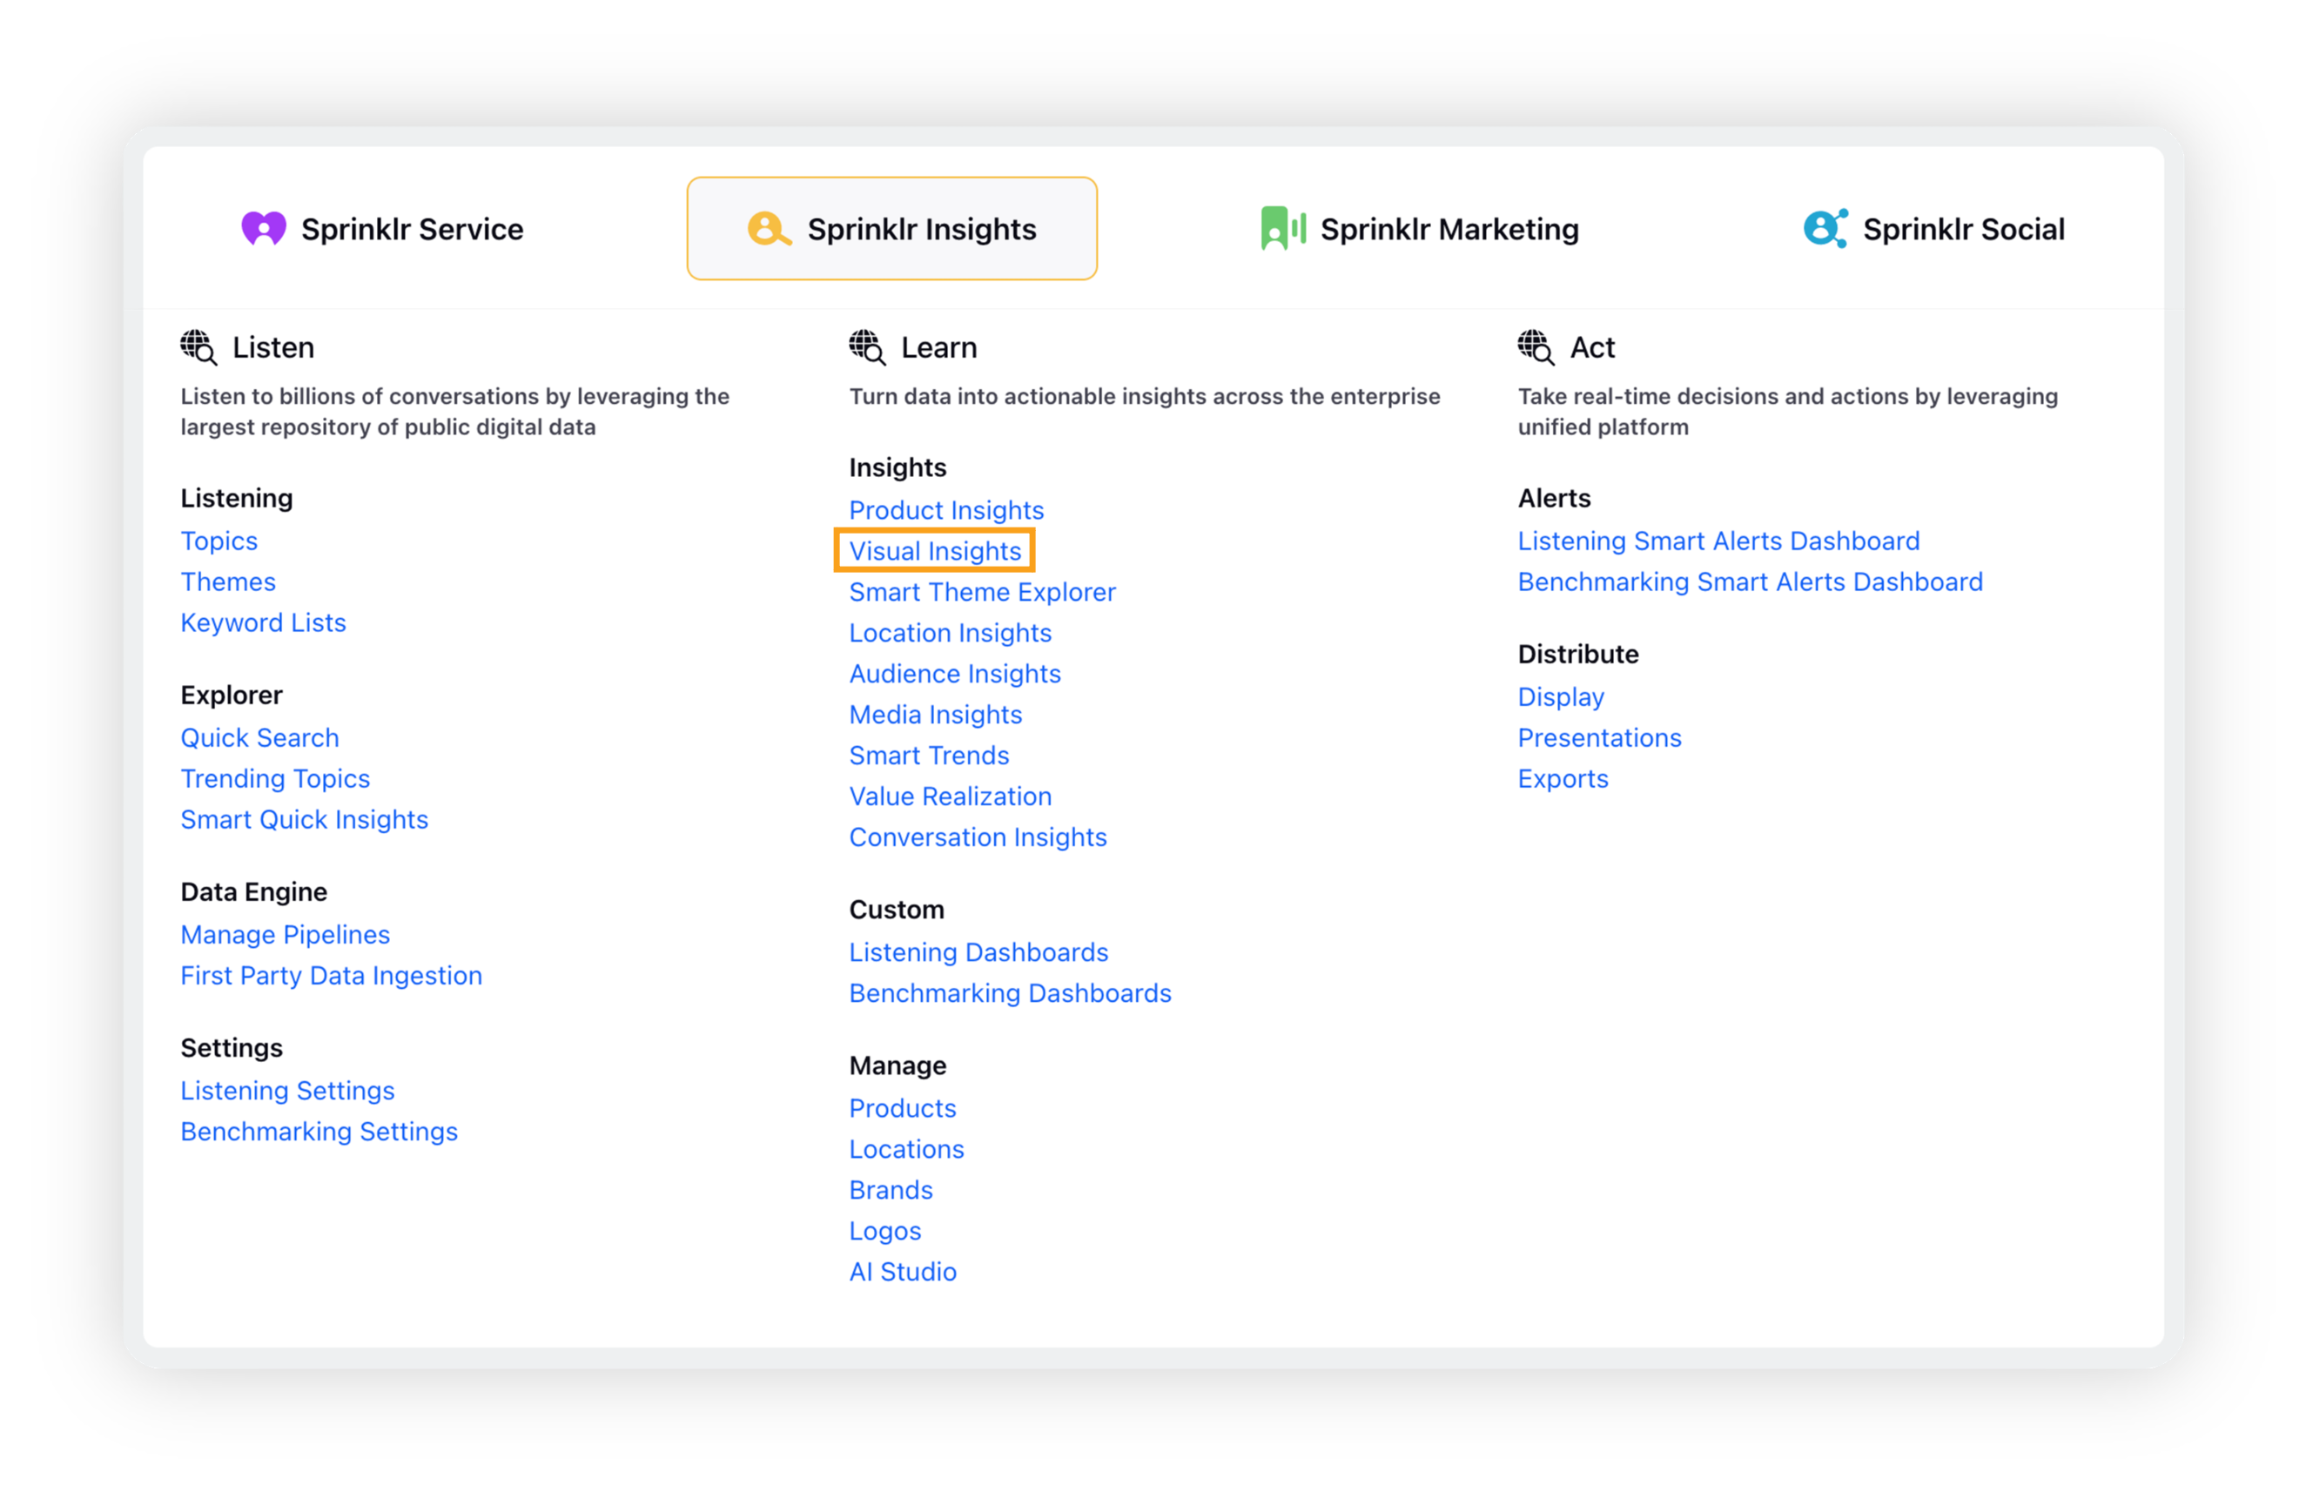The height and width of the screenshot is (1492, 2306).
Task: Click the Custom subheading
Action: (897, 909)
